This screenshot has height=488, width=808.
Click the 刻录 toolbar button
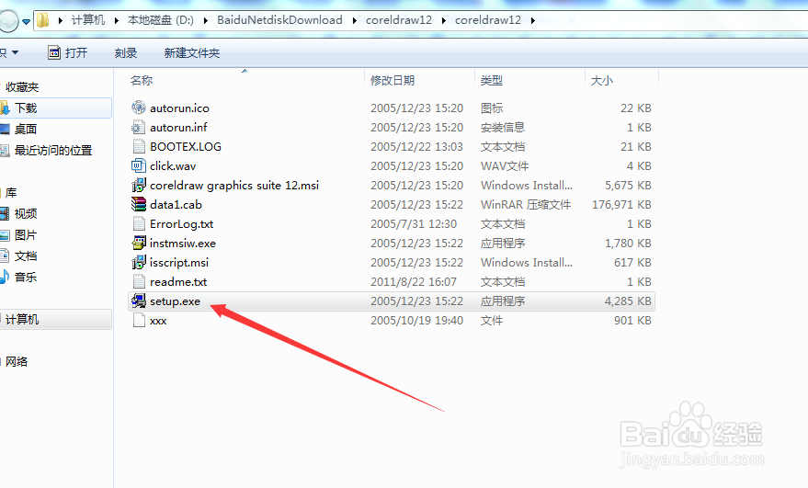pos(126,52)
